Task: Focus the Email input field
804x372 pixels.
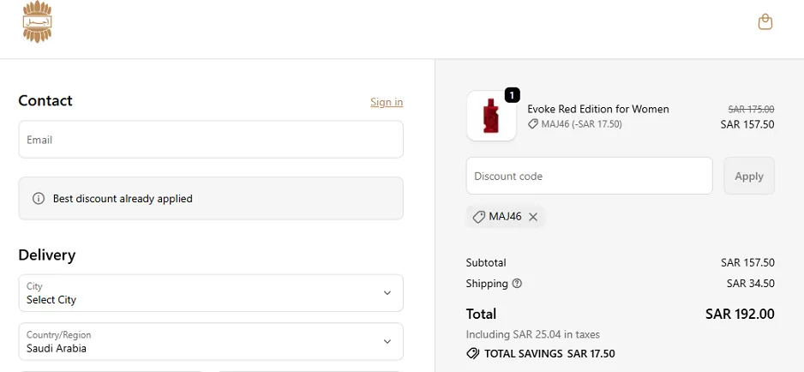Action: pos(211,140)
